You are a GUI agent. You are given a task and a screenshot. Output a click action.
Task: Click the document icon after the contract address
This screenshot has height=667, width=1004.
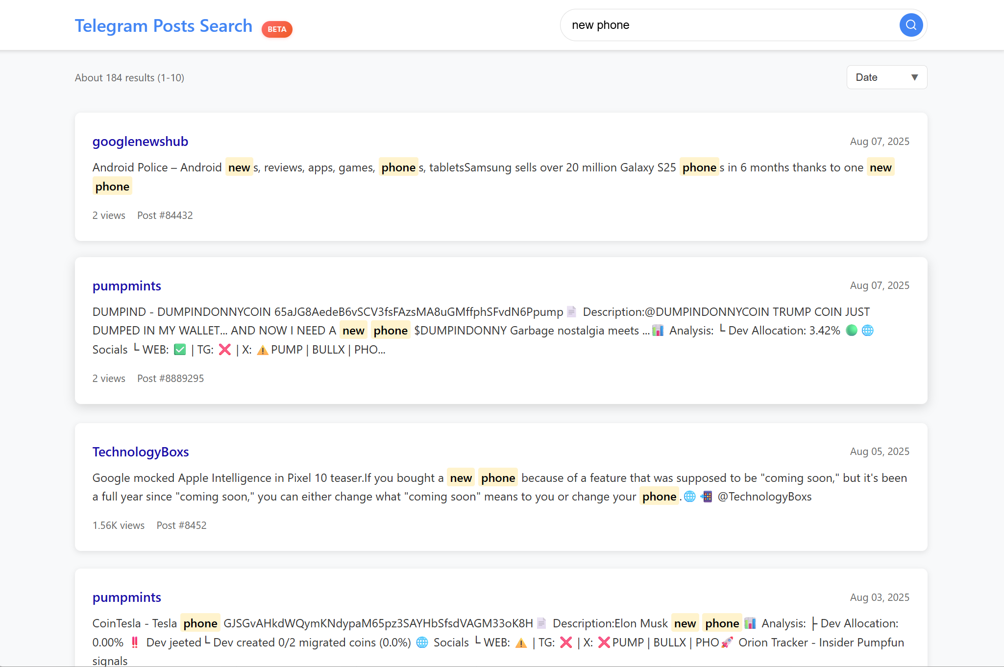pyautogui.click(x=570, y=311)
